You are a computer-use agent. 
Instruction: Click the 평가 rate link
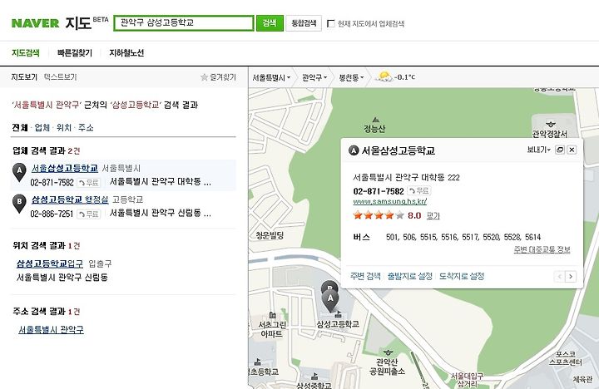coord(433,216)
